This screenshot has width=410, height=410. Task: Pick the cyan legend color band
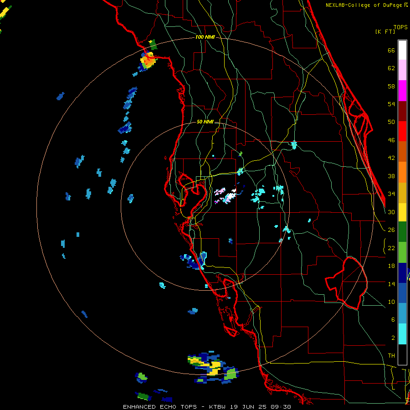[402, 334]
